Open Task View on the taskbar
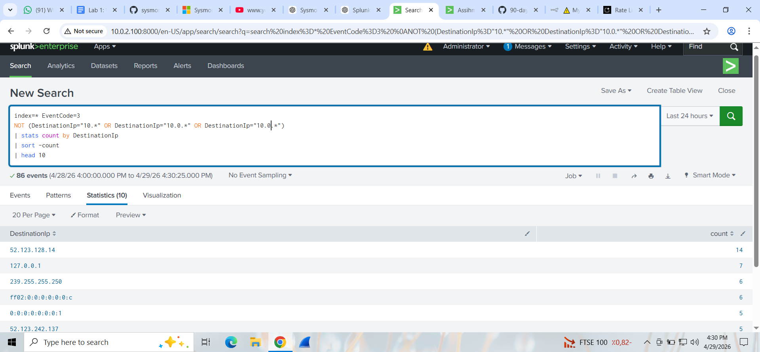The image size is (760, 352). 206,342
